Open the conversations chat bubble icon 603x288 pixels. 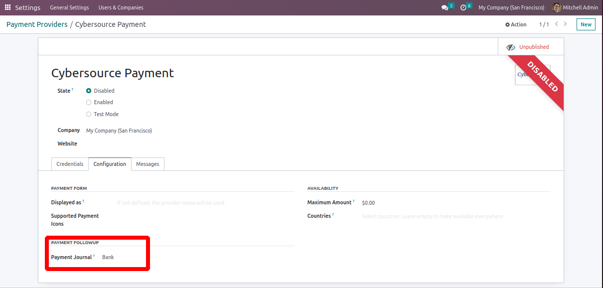(x=445, y=8)
